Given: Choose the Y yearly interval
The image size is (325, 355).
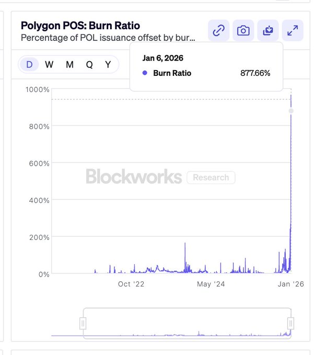Looking at the screenshot, I should coord(108,64).
